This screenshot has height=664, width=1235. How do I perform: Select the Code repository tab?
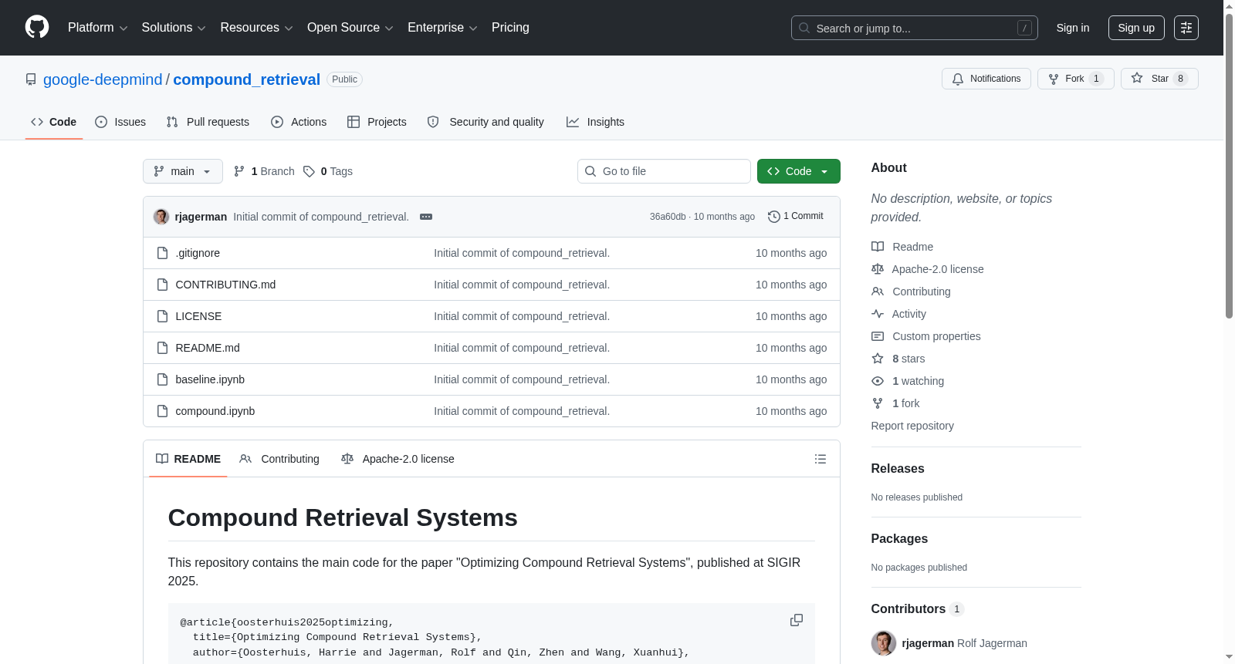click(54, 122)
